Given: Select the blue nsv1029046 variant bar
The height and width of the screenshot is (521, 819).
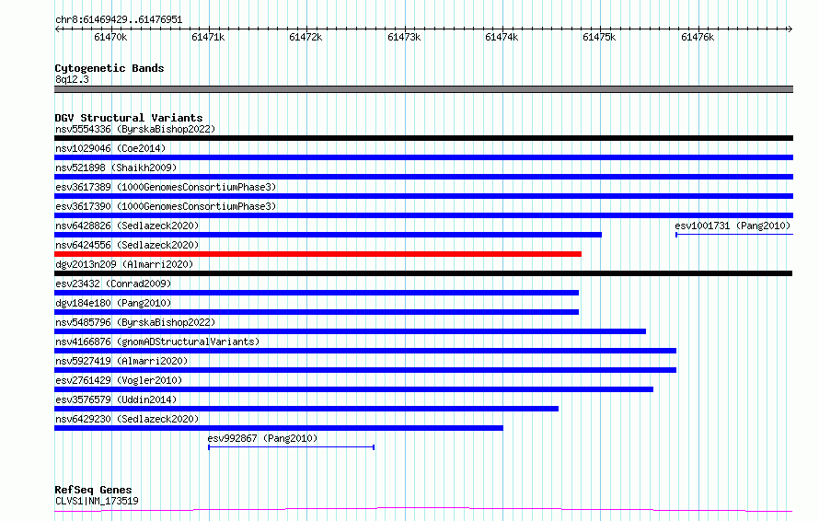Looking at the screenshot, I should pos(423,157).
